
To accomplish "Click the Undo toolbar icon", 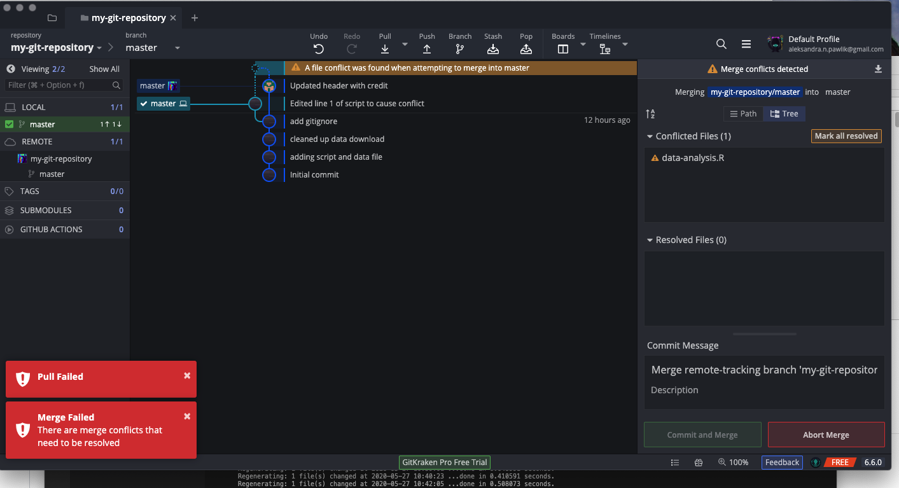I will [319, 49].
